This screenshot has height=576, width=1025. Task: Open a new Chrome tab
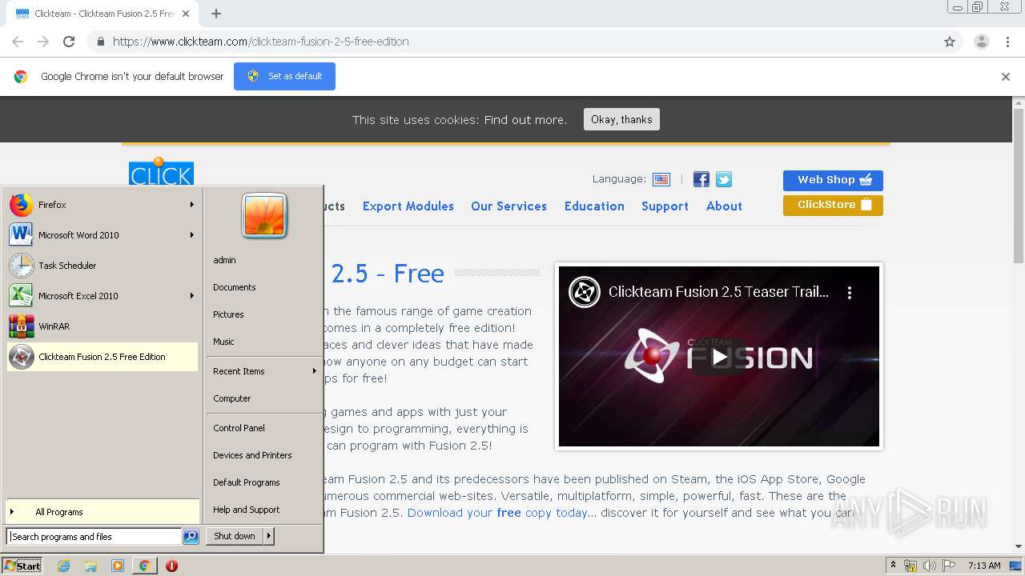pyautogui.click(x=216, y=14)
